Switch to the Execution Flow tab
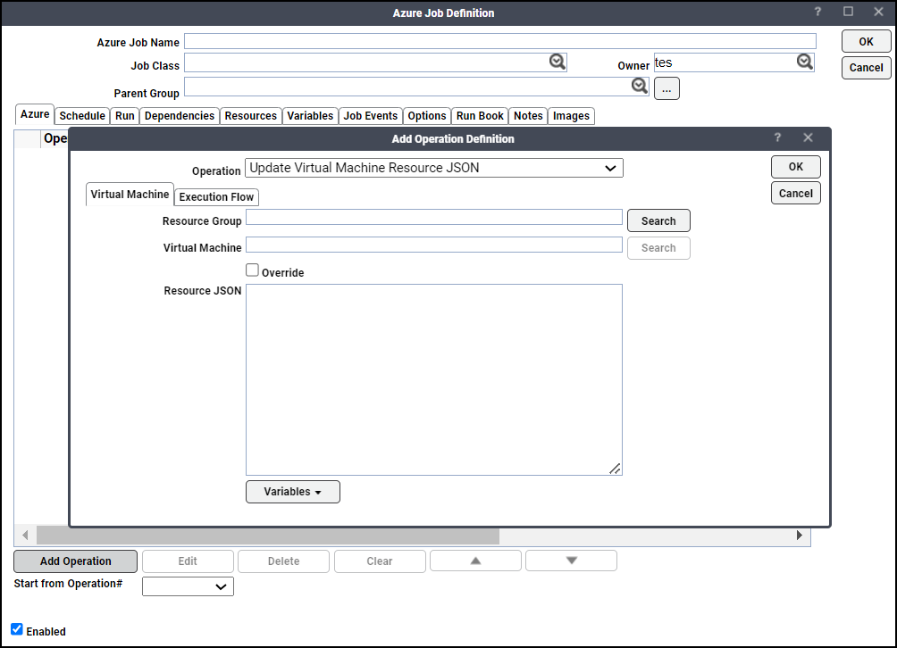The image size is (897, 648). pyautogui.click(x=216, y=197)
